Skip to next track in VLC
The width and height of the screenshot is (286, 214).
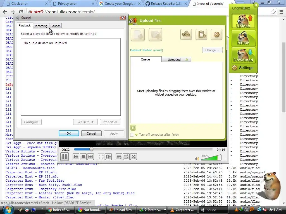[90, 157]
